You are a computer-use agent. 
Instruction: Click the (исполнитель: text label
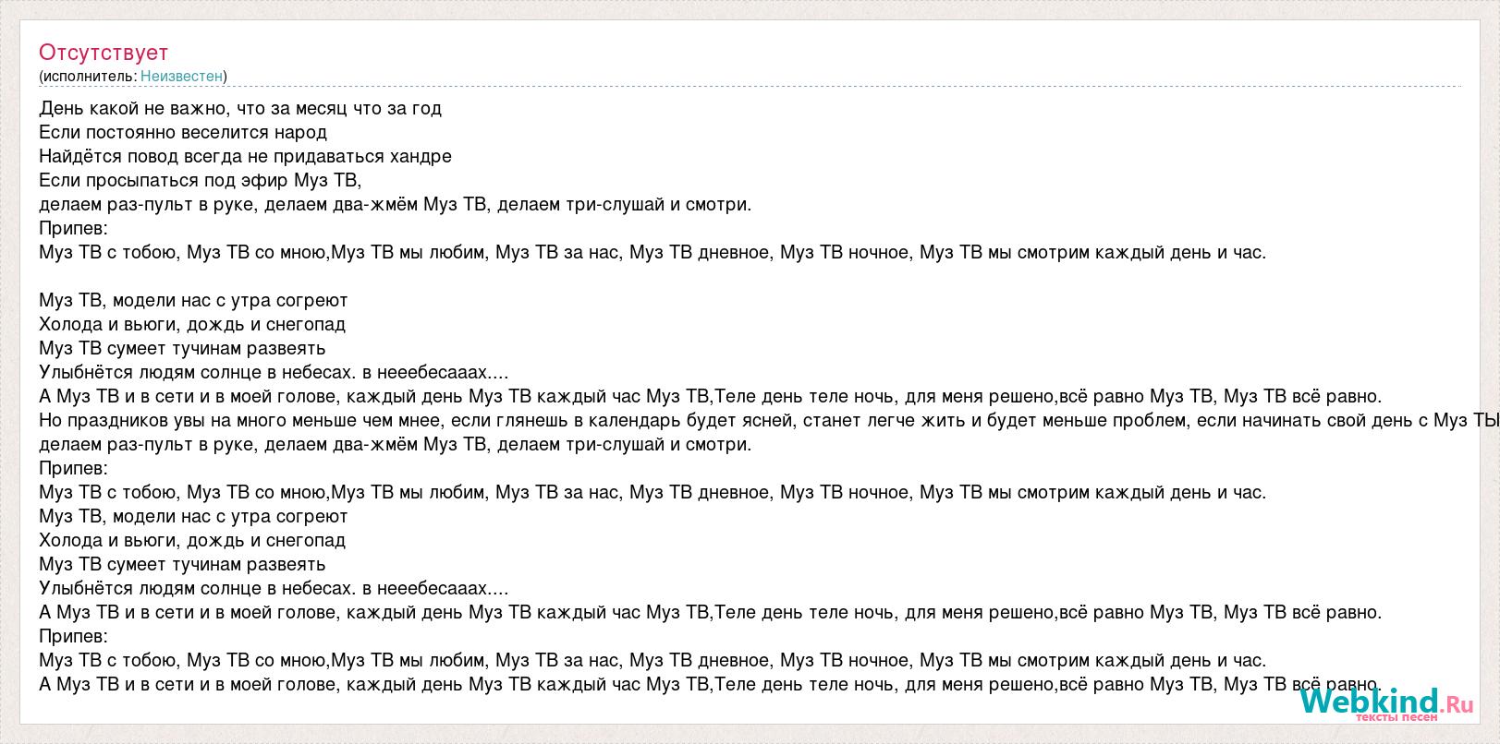click(88, 76)
